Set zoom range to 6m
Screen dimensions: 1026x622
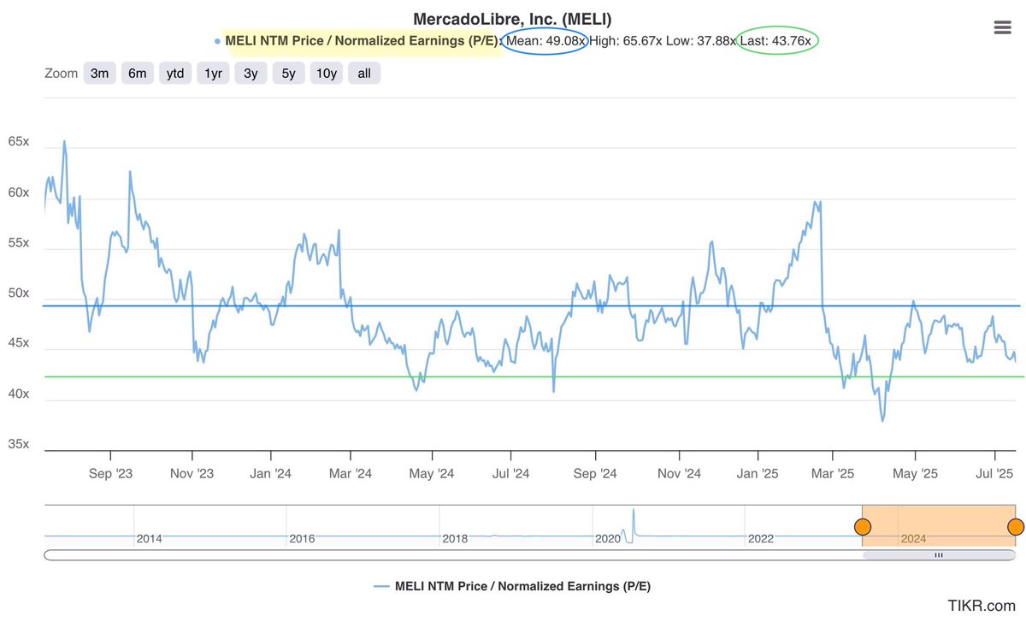point(137,73)
